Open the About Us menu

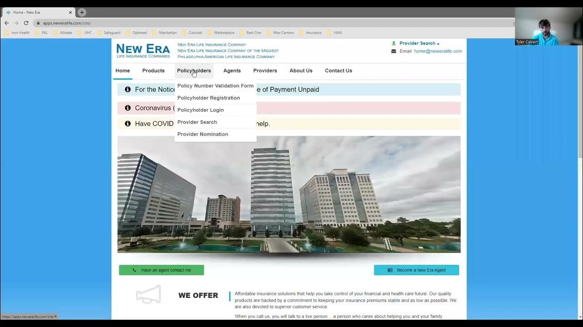coord(301,71)
